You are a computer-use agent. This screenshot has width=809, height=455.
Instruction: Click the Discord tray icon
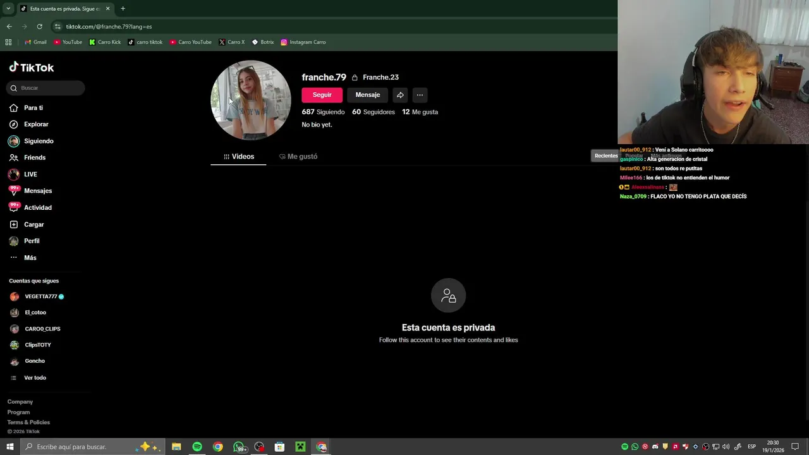coord(655,447)
